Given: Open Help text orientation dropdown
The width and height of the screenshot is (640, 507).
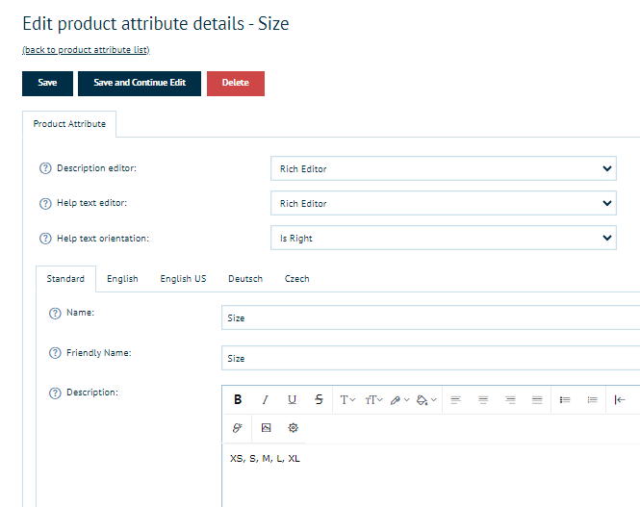Looking at the screenshot, I should [443, 239].
